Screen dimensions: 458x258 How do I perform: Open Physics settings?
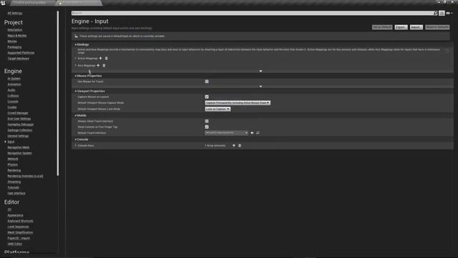[13, 165]
